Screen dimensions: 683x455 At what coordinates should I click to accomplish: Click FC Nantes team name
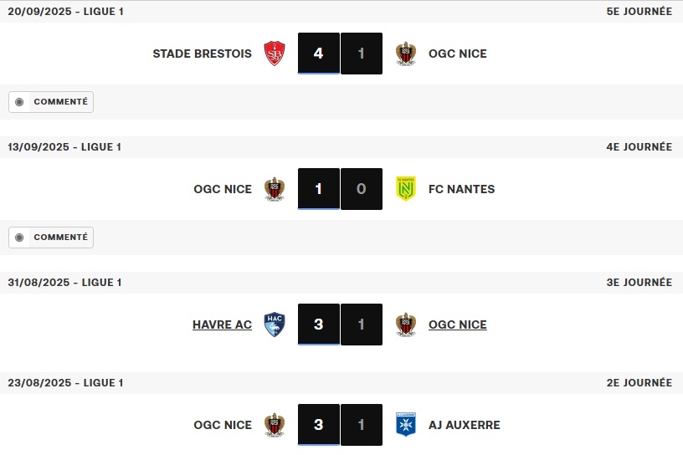coord(461,189)
